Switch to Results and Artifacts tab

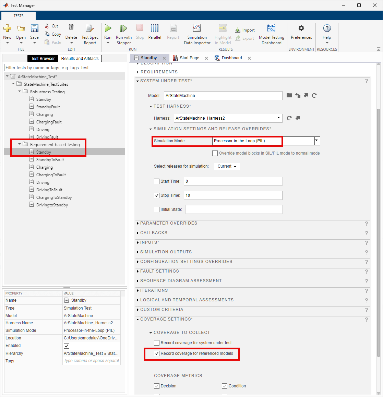[80, 59]
